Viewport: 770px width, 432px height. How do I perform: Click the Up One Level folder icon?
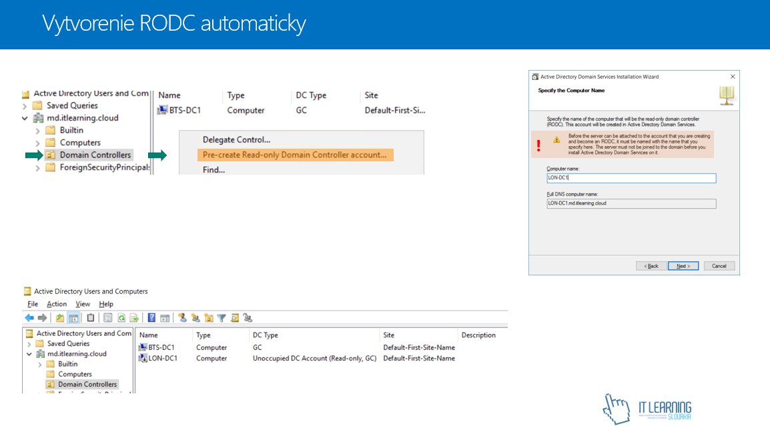(61, 318)
